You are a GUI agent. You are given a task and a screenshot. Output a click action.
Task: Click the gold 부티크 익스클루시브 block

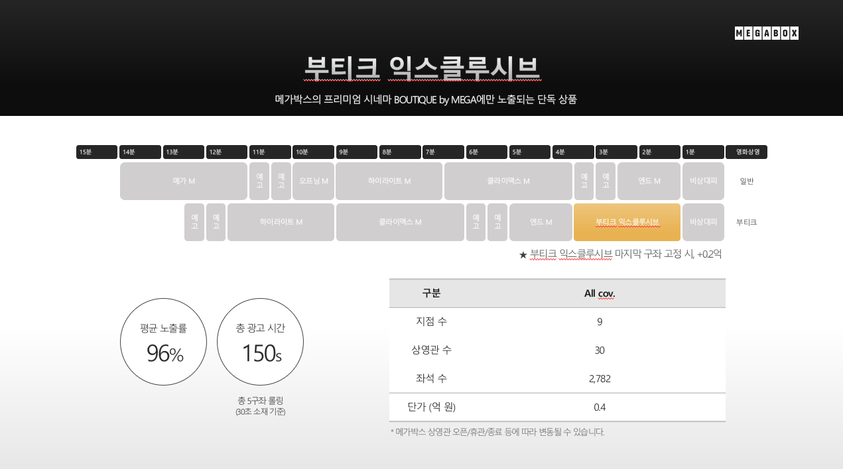point(627,222)
